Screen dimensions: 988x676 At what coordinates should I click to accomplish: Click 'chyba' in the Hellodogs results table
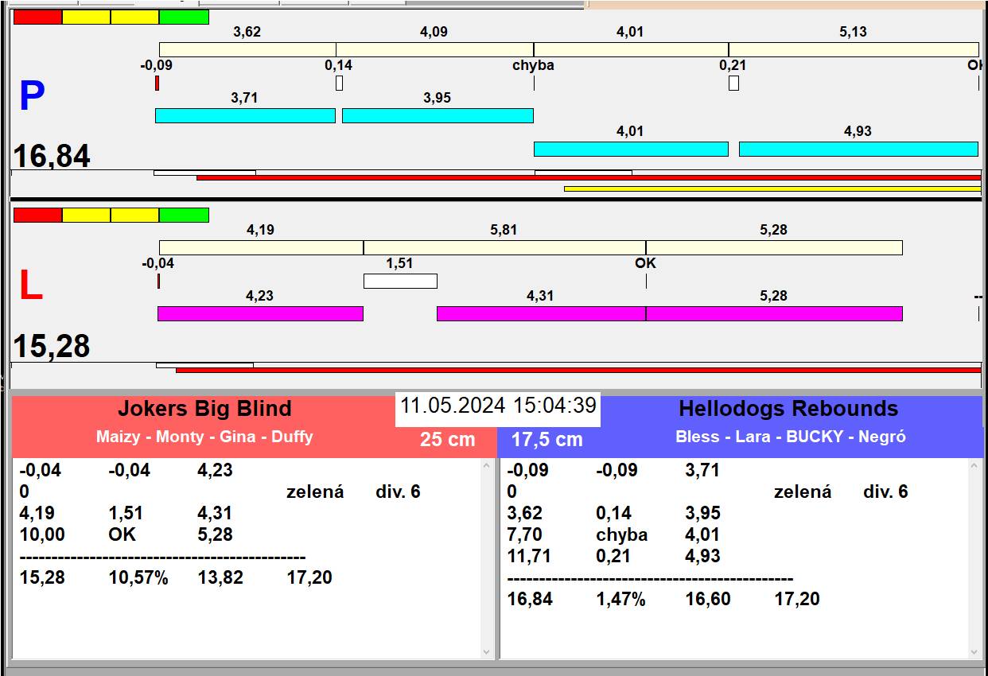coord(622,534)
